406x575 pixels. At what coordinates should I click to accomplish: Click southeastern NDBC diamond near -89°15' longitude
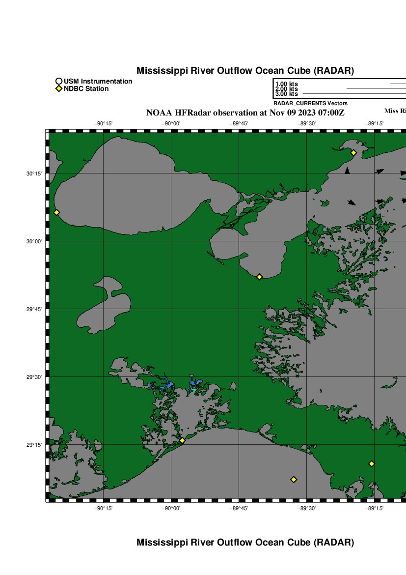tap(372, 463)
